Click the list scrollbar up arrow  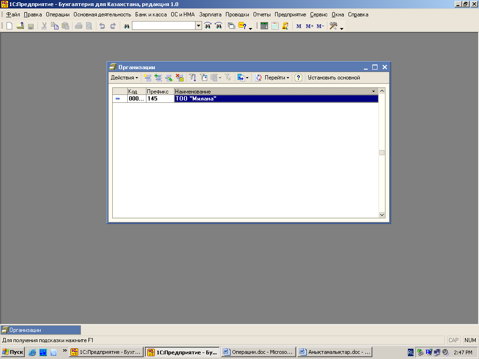coord(382,91)
